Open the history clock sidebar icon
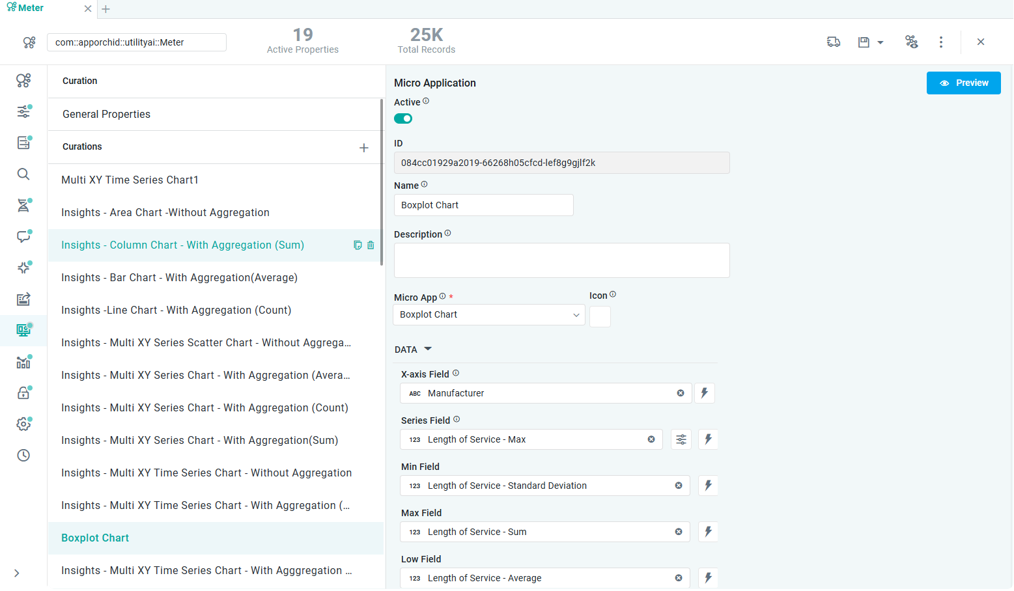The width and height of the screenshot is (1014, 591). tap(23, 455)
